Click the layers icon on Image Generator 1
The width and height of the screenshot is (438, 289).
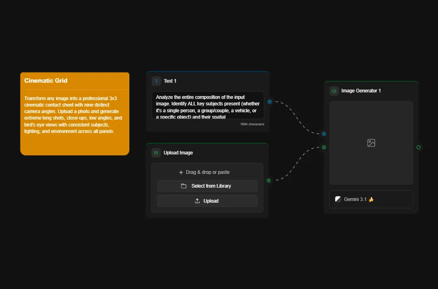[x=334, y=90]
